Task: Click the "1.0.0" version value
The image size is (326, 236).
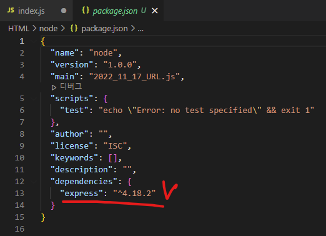Action: pyautogui.click(x=120, y=65)
